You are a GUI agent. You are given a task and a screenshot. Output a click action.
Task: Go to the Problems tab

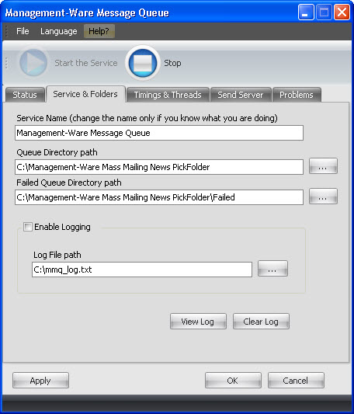pos(297,95)
